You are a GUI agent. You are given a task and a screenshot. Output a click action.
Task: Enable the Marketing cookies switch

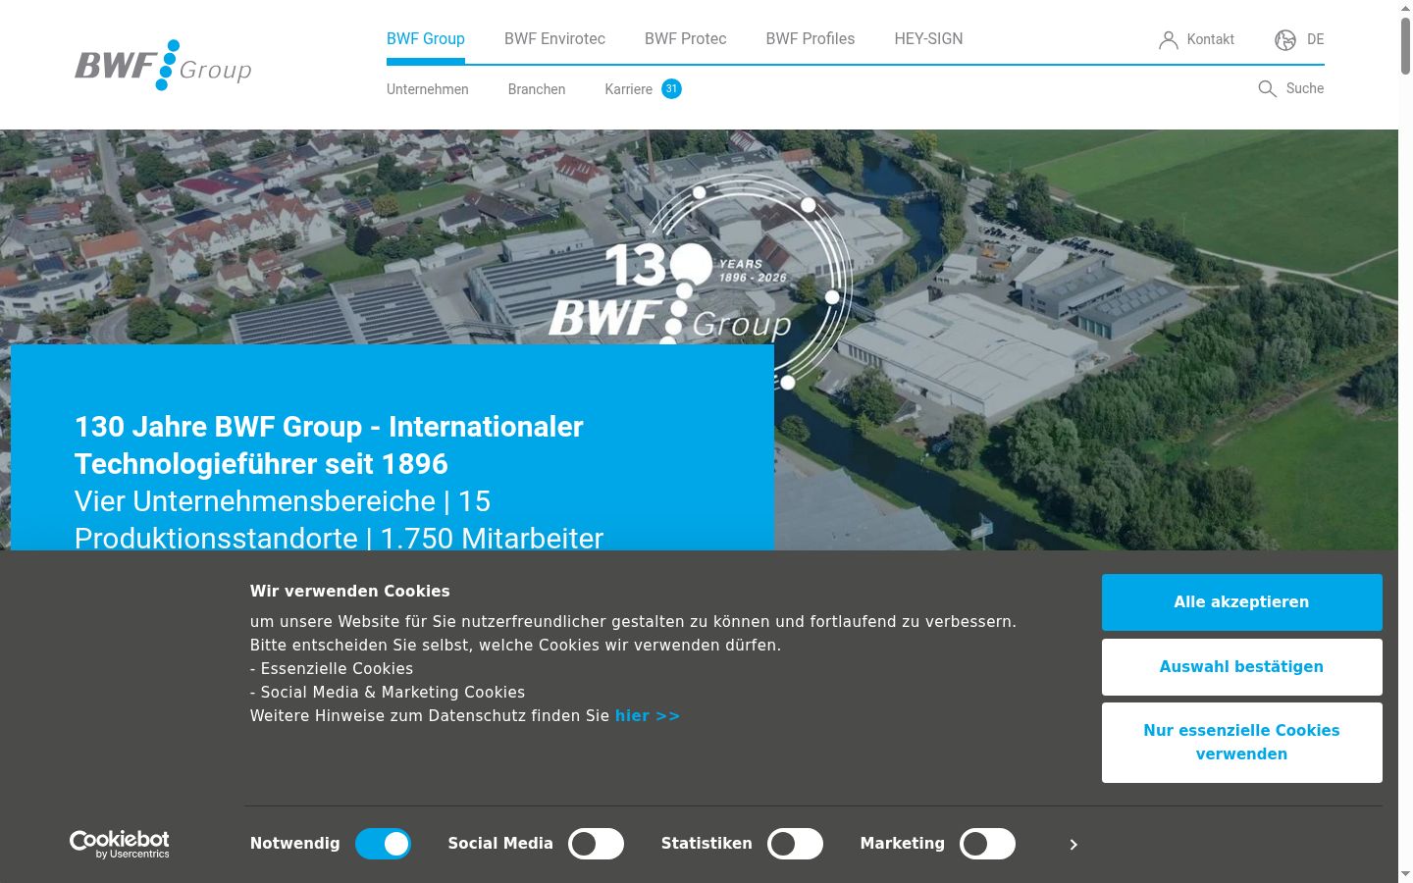pyautogui.click(x=987, y=844)
